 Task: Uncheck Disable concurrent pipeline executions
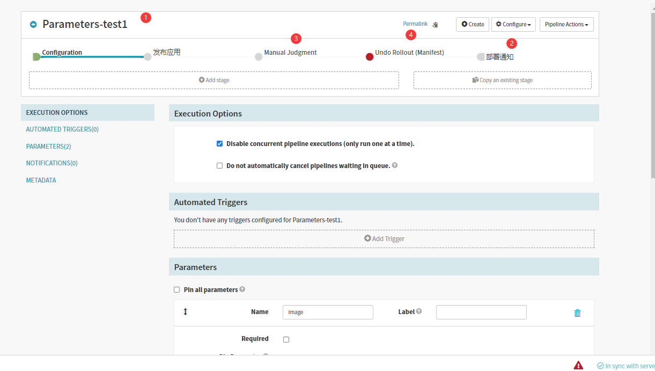pyautogui.click(x=219, y=144)
